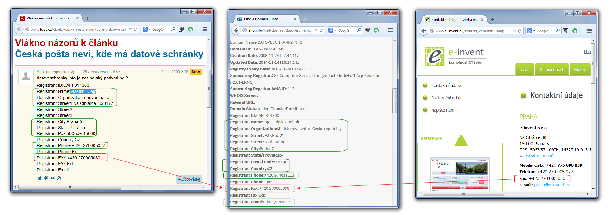Go back in the lupa.cz window
The height and width of the screenshot is (215, 614).
(x=19, y=29)
